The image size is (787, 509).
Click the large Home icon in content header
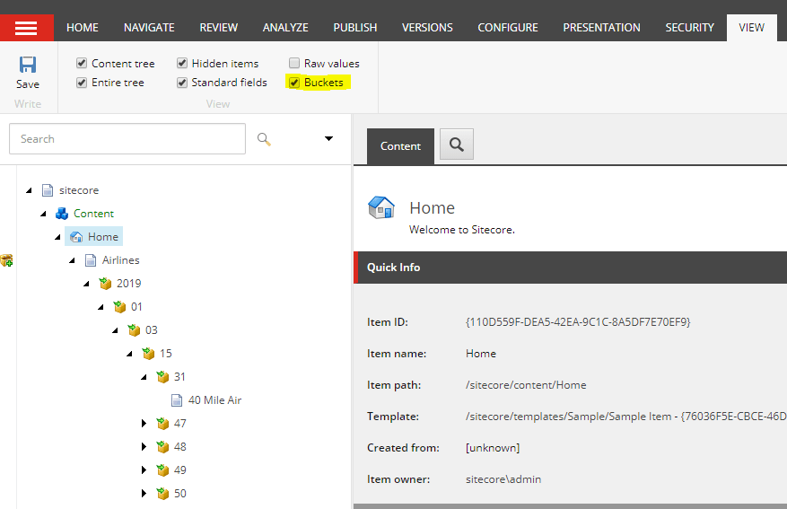381,207
